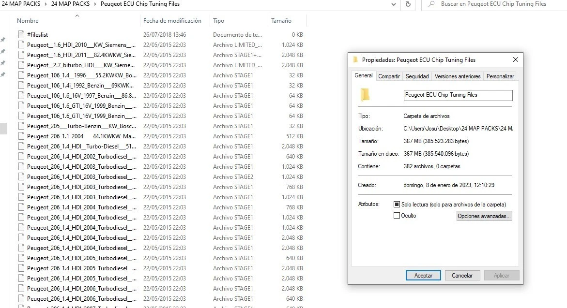The width and height of the screenshot is (567, 308).
Task: Click the Peugeot_206_1.4_HDI__Turbo-Diesel file icon
Action: [21, 146]
